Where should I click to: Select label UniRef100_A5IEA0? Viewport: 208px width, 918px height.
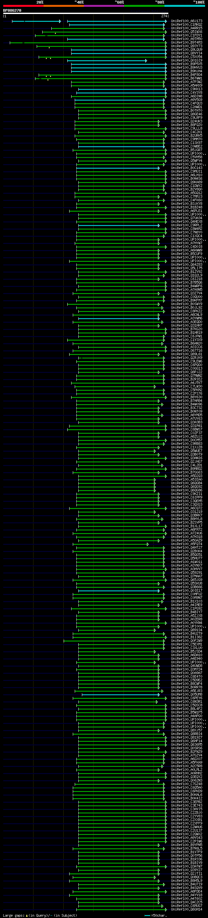point(187,480)
